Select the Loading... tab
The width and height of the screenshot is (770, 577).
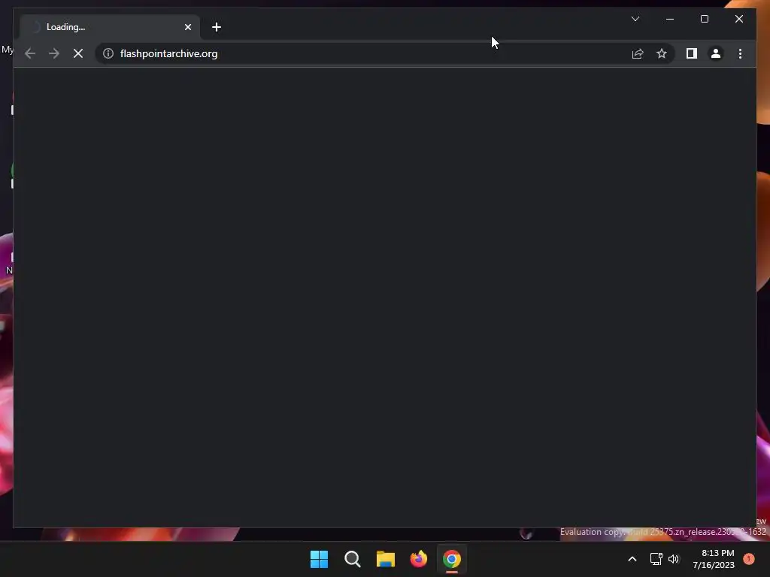point(110,27)
